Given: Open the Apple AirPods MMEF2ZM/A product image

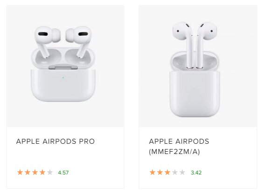Looking at the screenshot, I should click(198, 66).
